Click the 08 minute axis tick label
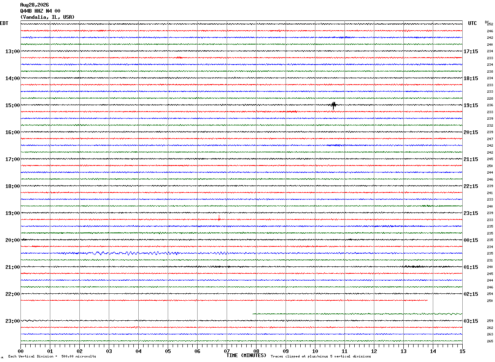The width and height of the screenshot is (495, 362). point(256,351)
